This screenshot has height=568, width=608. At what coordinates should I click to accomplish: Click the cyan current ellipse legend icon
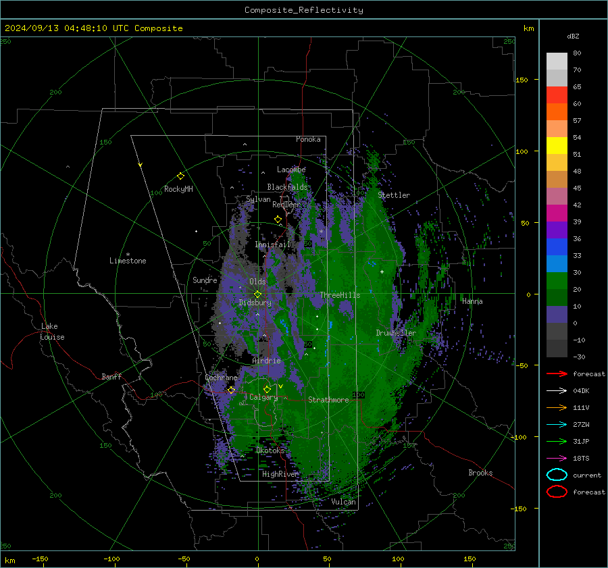[x=557, y=475]
